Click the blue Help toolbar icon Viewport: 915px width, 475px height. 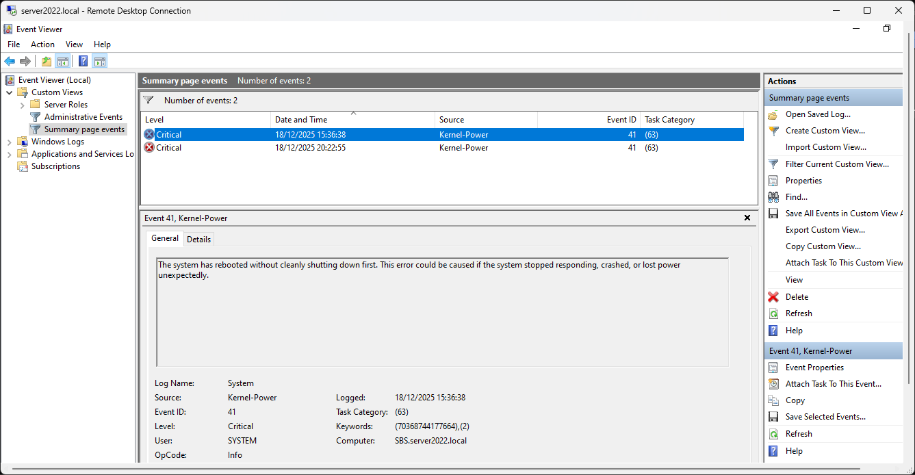tap(83, 62)
